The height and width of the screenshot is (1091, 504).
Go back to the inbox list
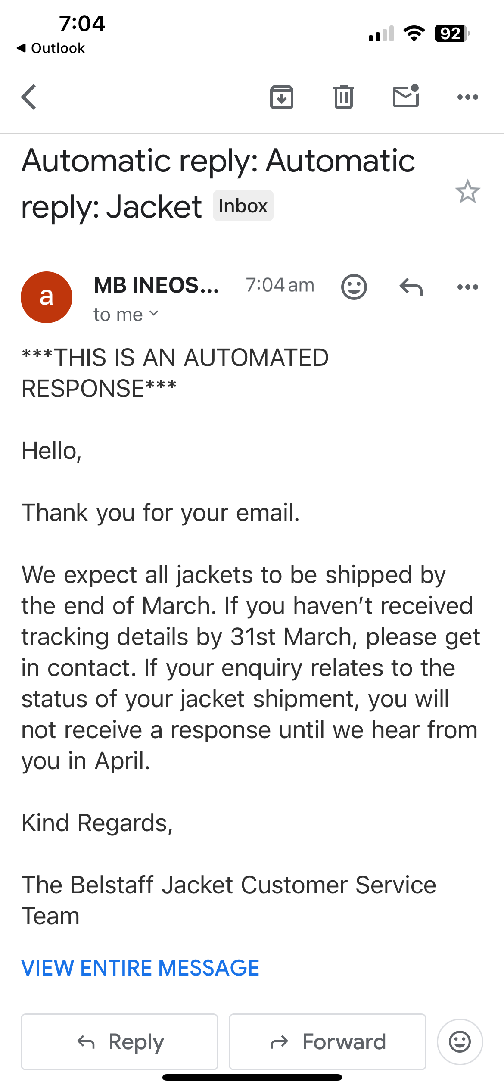(x=29, y=97)
